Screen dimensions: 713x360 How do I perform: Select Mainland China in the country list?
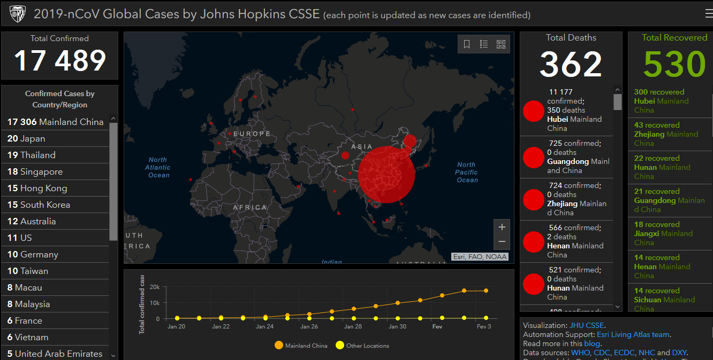click(x=55, y=122)
